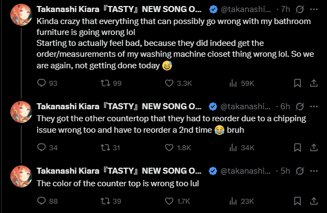The image size is (327, 213).
Task: Like the tweet with 1.8K likes
Action: point(169,147)
